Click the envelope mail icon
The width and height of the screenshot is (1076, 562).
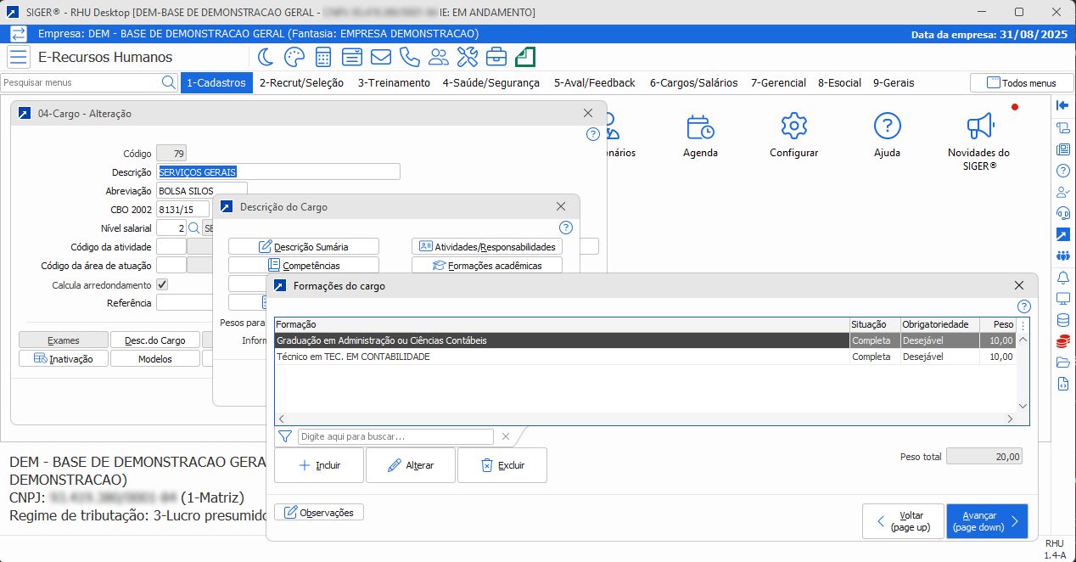(x=381, y=57)
